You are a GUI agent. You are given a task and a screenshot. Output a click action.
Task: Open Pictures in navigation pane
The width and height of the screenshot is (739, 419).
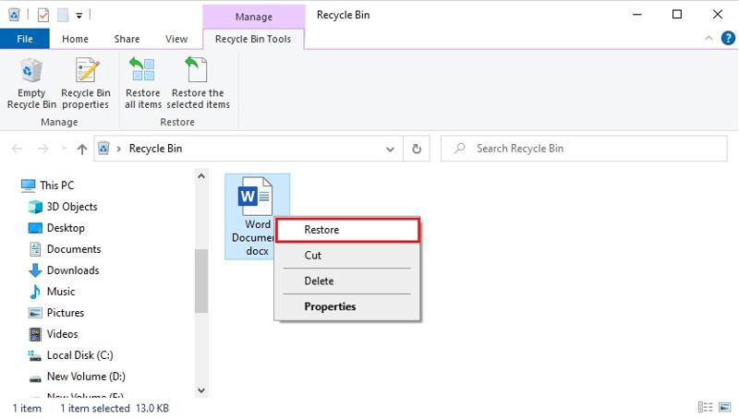pos(56,313)
